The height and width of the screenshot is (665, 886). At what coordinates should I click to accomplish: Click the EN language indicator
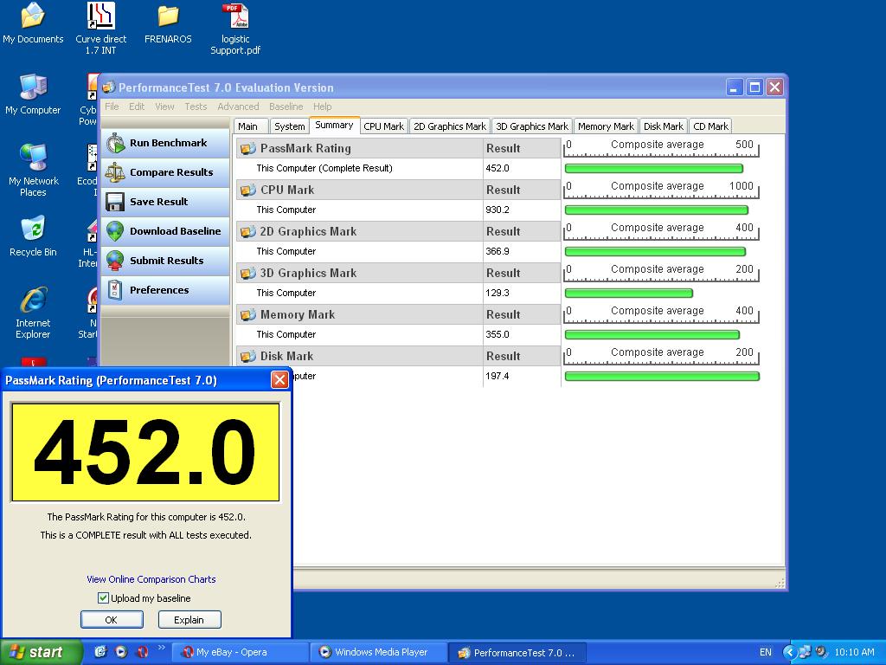tap(765, 652)
